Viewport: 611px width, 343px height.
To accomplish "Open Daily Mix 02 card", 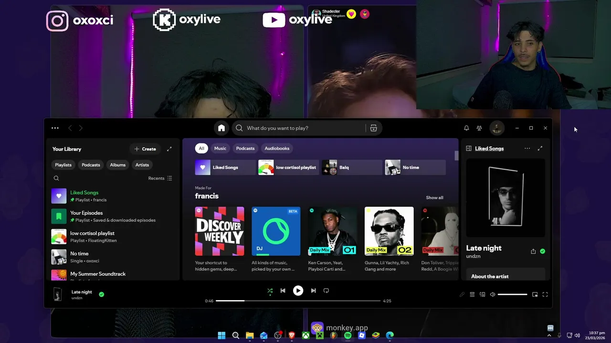I will click(389, 239).
